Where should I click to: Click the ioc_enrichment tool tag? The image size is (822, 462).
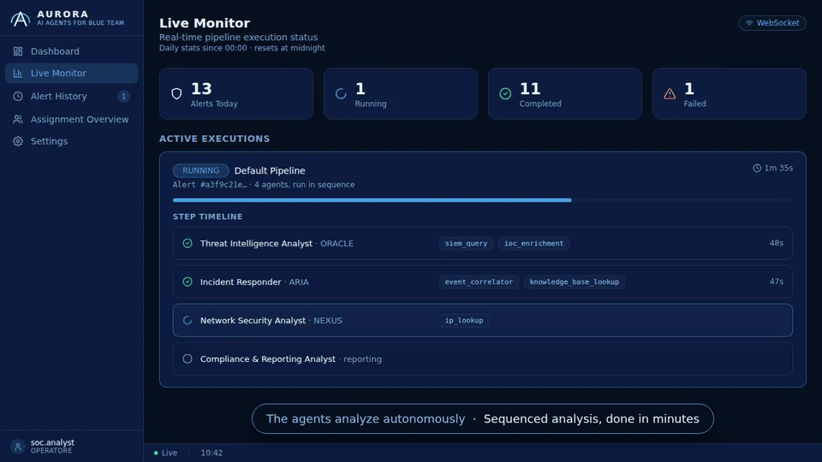click(x=533, y=244)
